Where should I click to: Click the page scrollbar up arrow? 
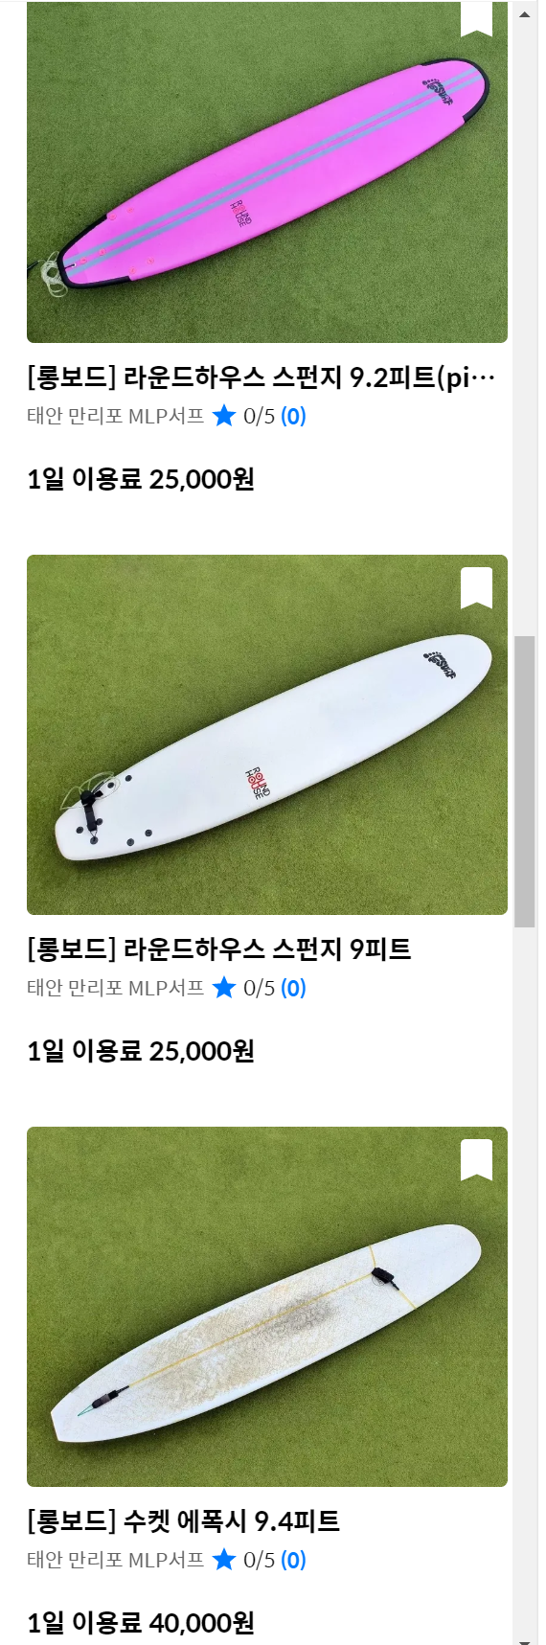click(524, 14)
